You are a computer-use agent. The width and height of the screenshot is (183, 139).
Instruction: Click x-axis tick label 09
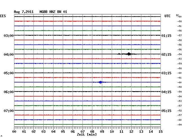[102, 131]
